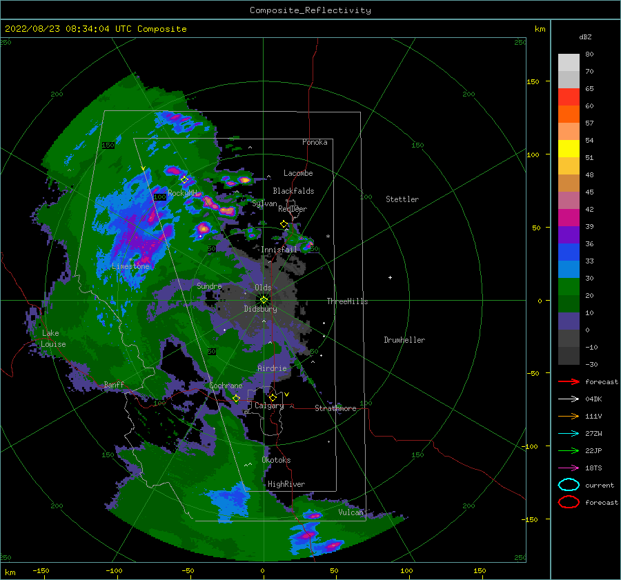The width and height of the screenshot is (621, 580).
Task: Click the white plus marker east of ThreeHills
Action: (390, 277)
